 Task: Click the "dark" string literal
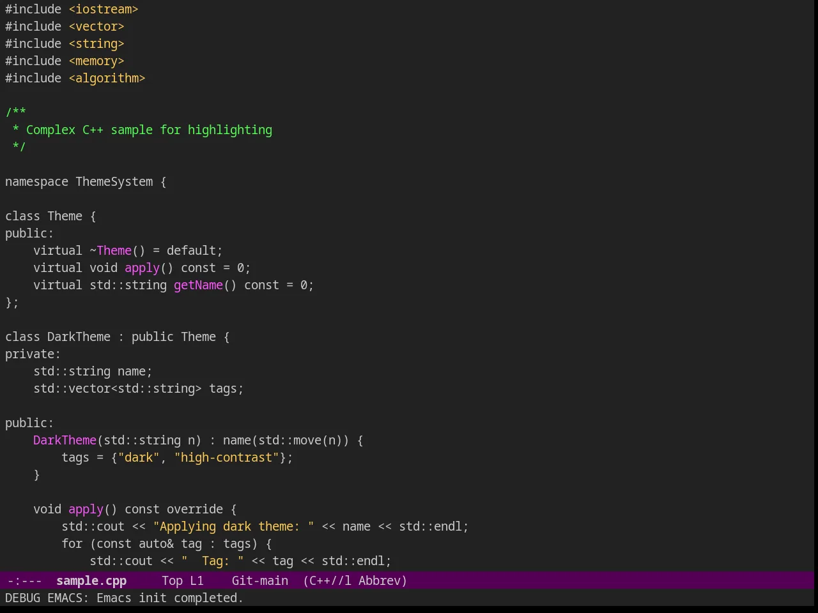coord(139,457)
